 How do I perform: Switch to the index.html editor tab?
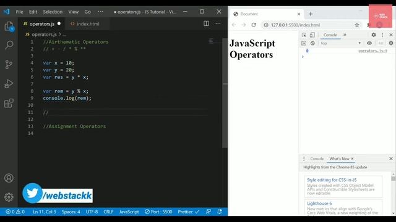(87, 24)
